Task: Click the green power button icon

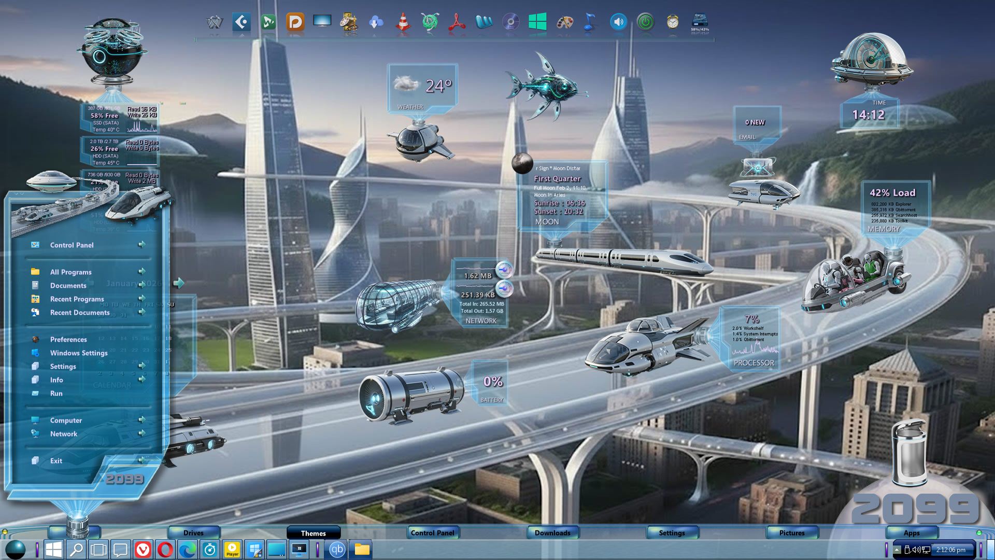Action: [645, 22]
